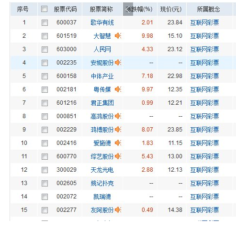Click the 所属概念 column header
This screenshot has height=231, width=236.
pos(208,9)
